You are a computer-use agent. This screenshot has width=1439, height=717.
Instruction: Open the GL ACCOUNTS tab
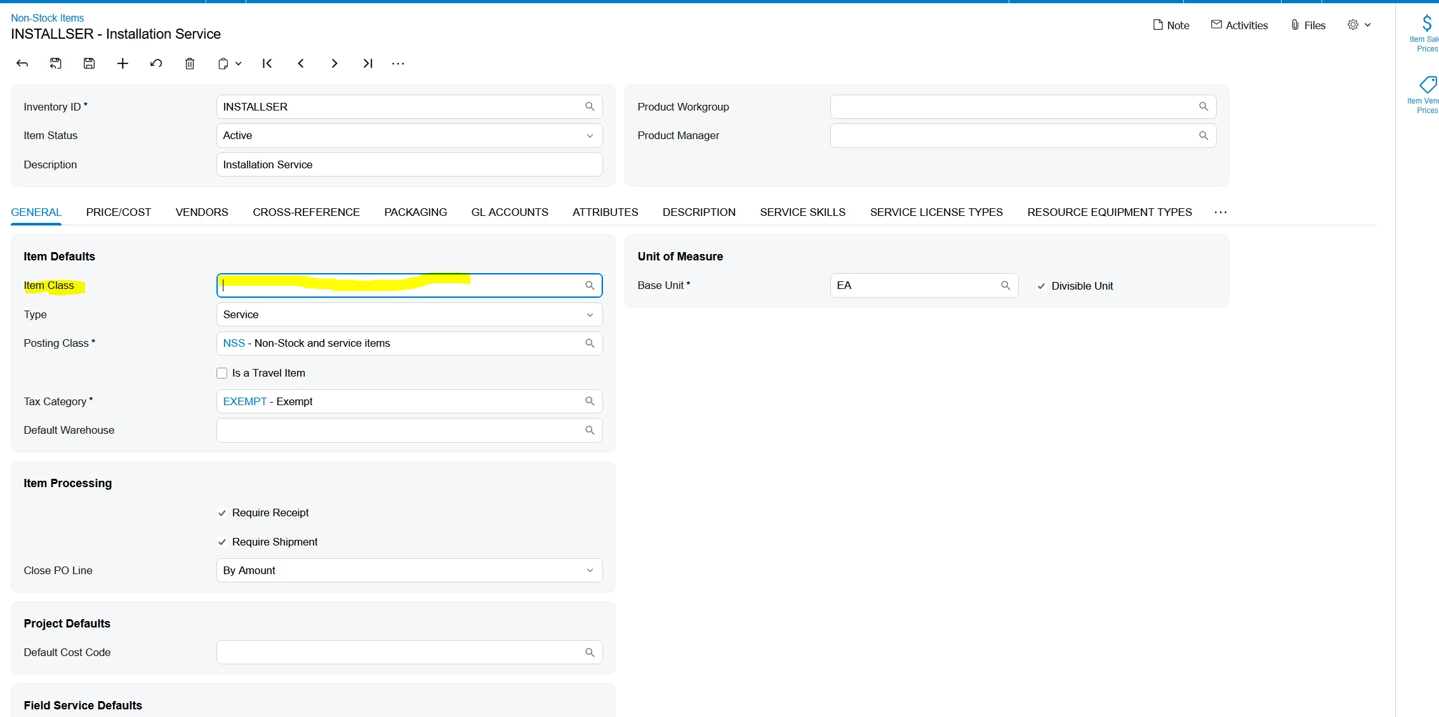[509, 212]
